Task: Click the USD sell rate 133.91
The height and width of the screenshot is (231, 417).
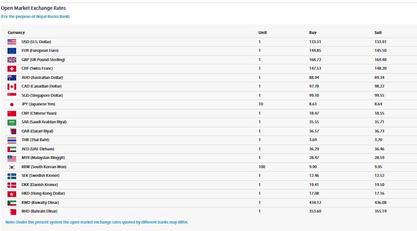Action: click(381, 42)
